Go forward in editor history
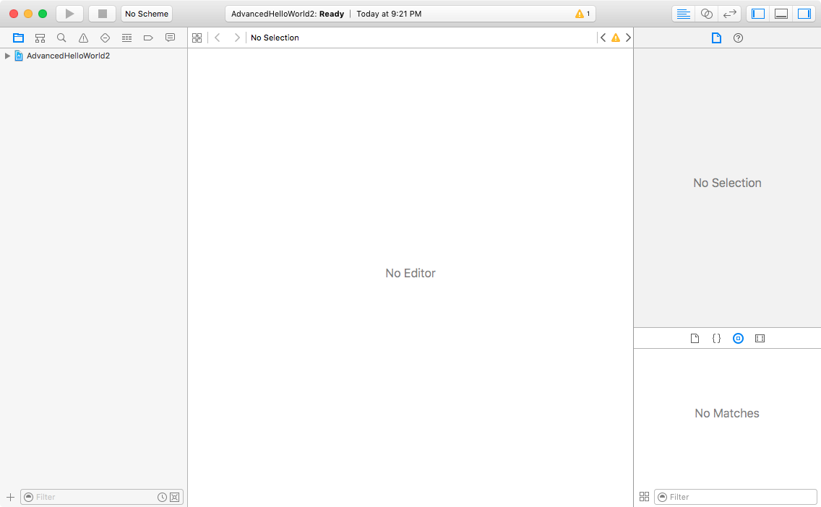The height and width of the screenshot is (507, 821). [236, 38]
